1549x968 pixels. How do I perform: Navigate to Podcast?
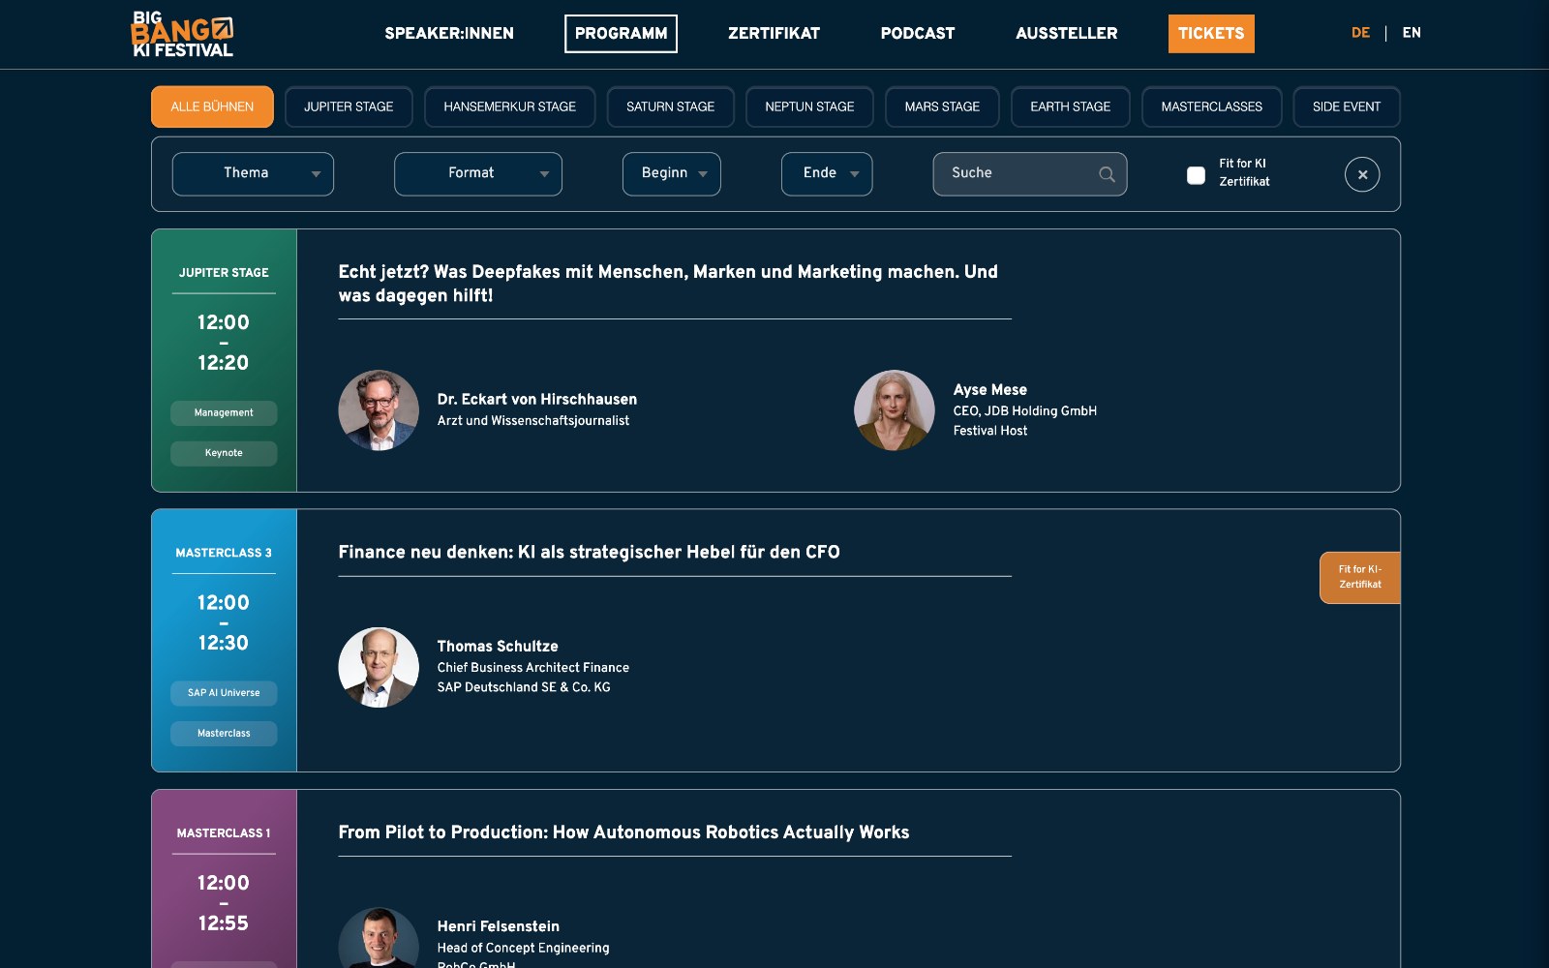(x=918, y=34)
